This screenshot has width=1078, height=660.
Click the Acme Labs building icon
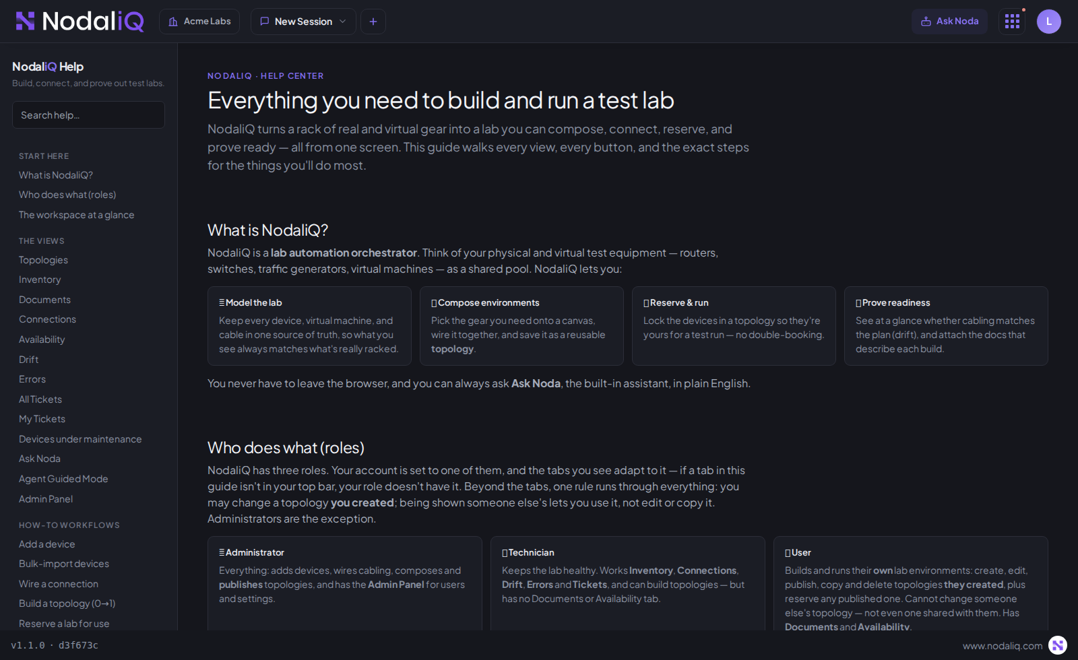pos(173,22)
